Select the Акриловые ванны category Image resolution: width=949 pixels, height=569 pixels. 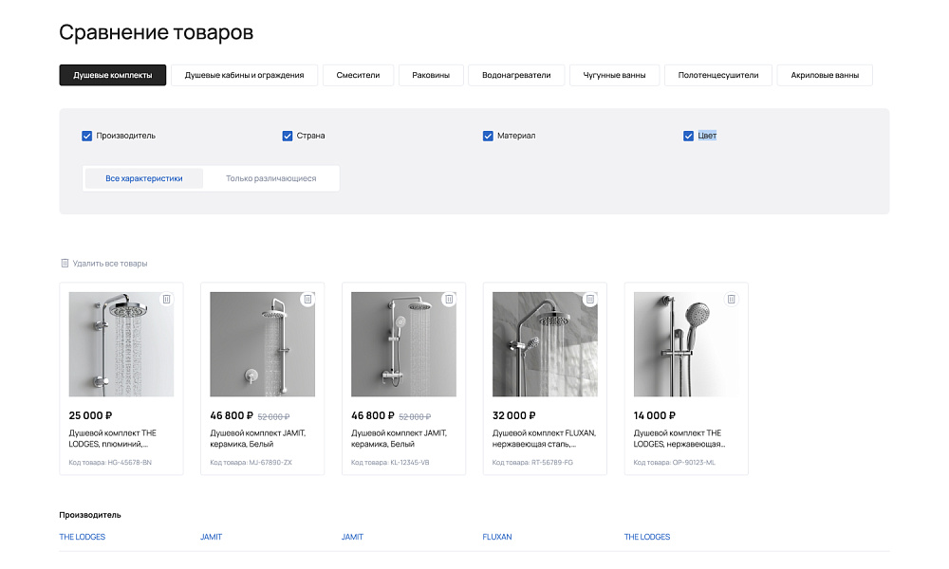click(x=824, y=74)
